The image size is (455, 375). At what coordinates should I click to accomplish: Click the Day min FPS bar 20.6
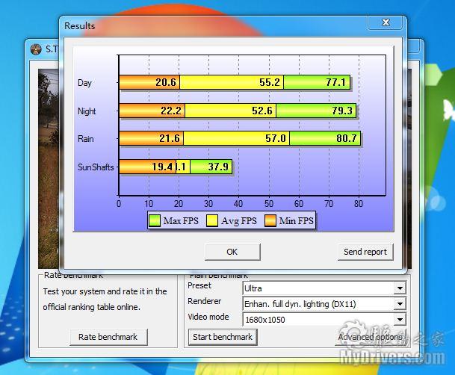pos(149,82)
